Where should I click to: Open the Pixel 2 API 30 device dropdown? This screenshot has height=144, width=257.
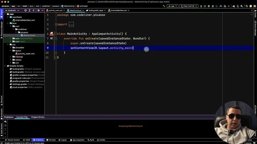click(188, 6)
